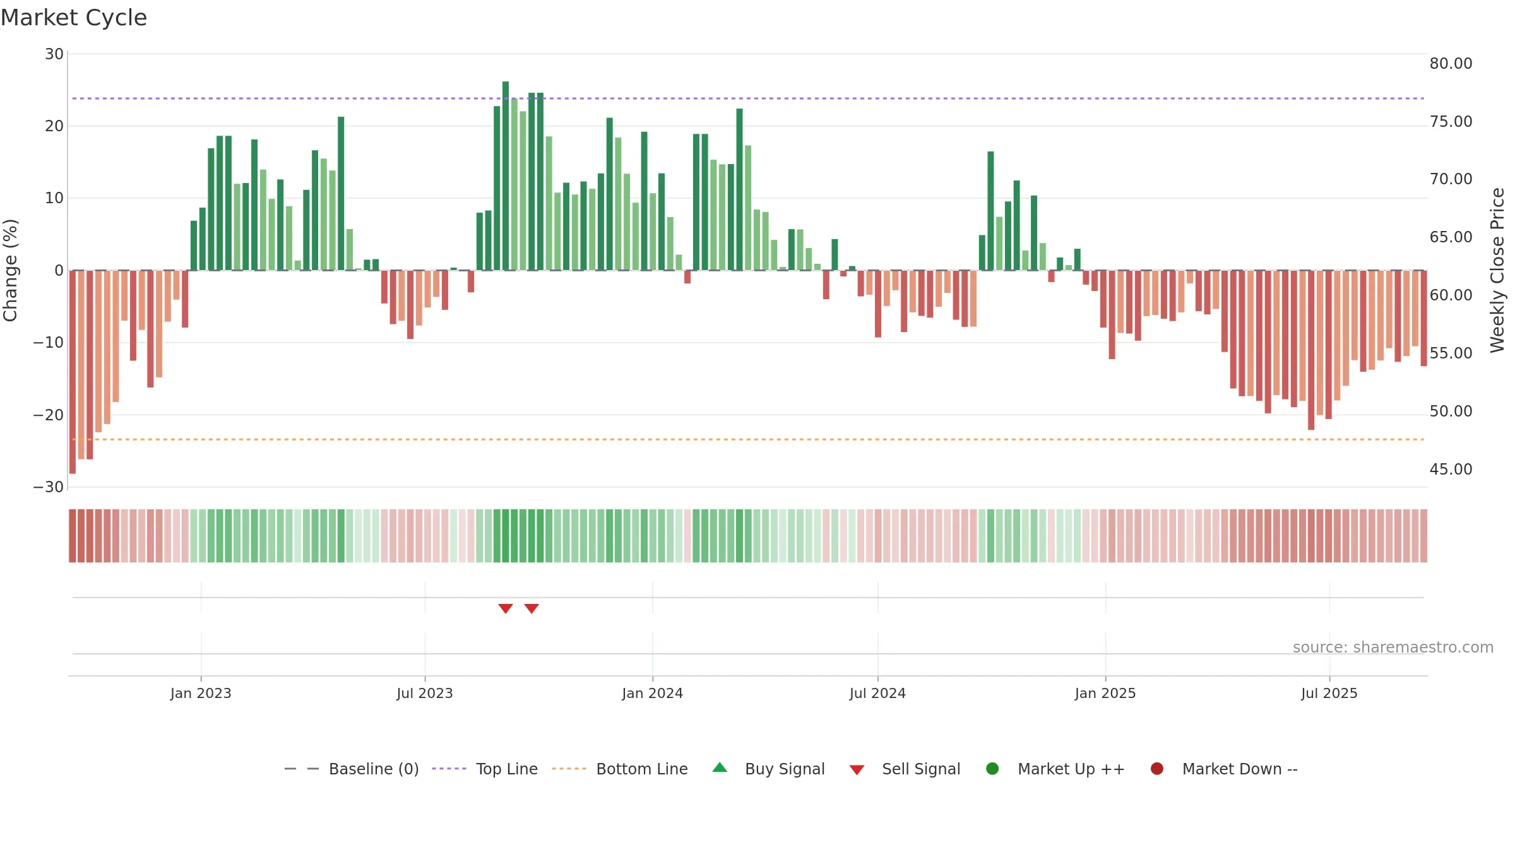
Task: Toggle the Sell Signal legend label
Action: tap(921, 769)
